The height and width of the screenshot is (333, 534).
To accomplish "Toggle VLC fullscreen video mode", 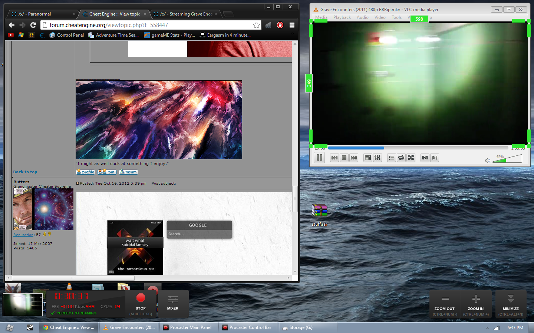I will [367, 158].
